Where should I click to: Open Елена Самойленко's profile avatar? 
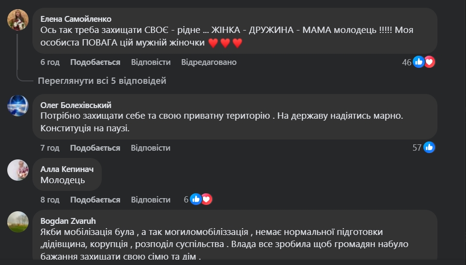click(x=18, y=20)
